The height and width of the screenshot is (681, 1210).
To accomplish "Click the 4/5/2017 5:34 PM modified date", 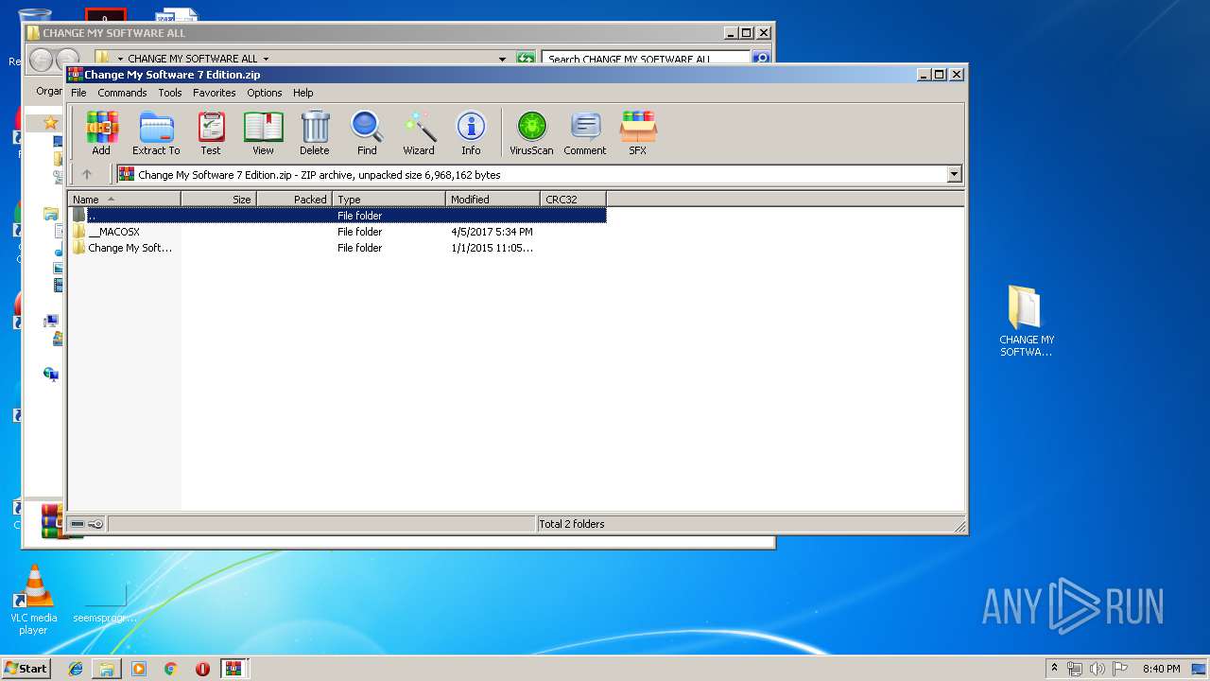I will coord(492,232).
